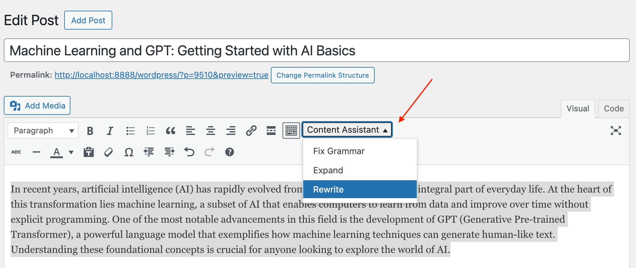This screenshot has width=636, height=268.
Task: Click the Add Post button
Action: 88,20
